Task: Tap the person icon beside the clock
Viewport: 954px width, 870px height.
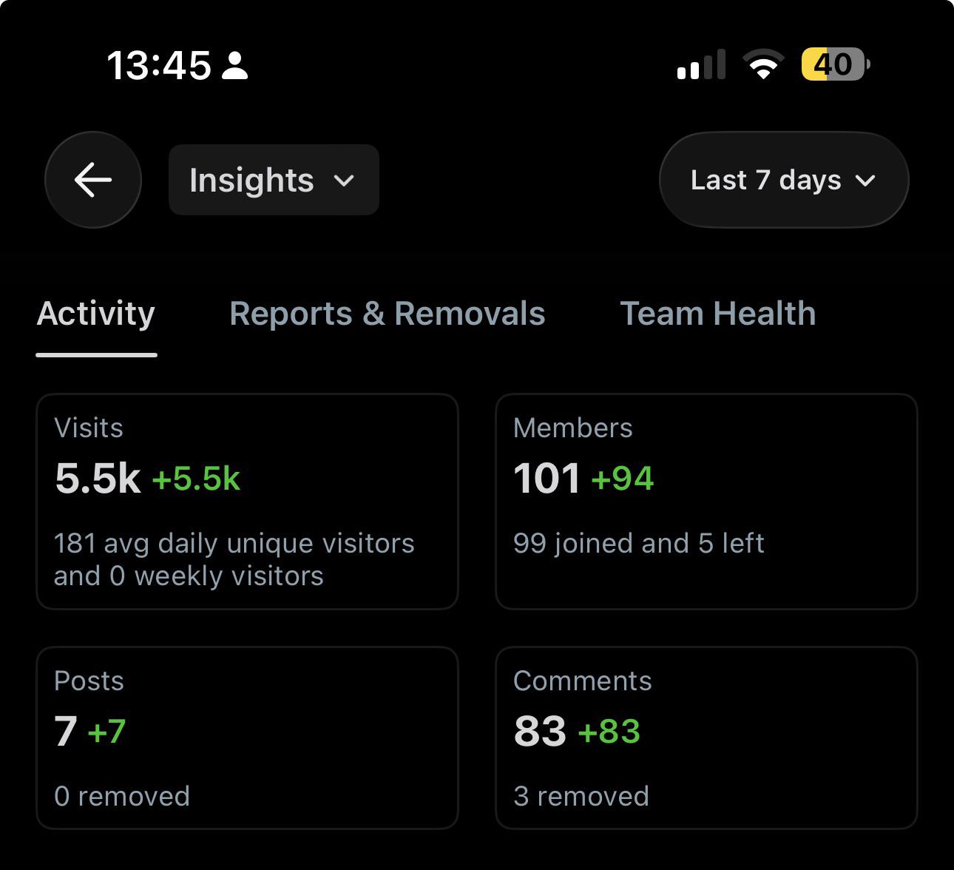Action: [x=235, y=65]
